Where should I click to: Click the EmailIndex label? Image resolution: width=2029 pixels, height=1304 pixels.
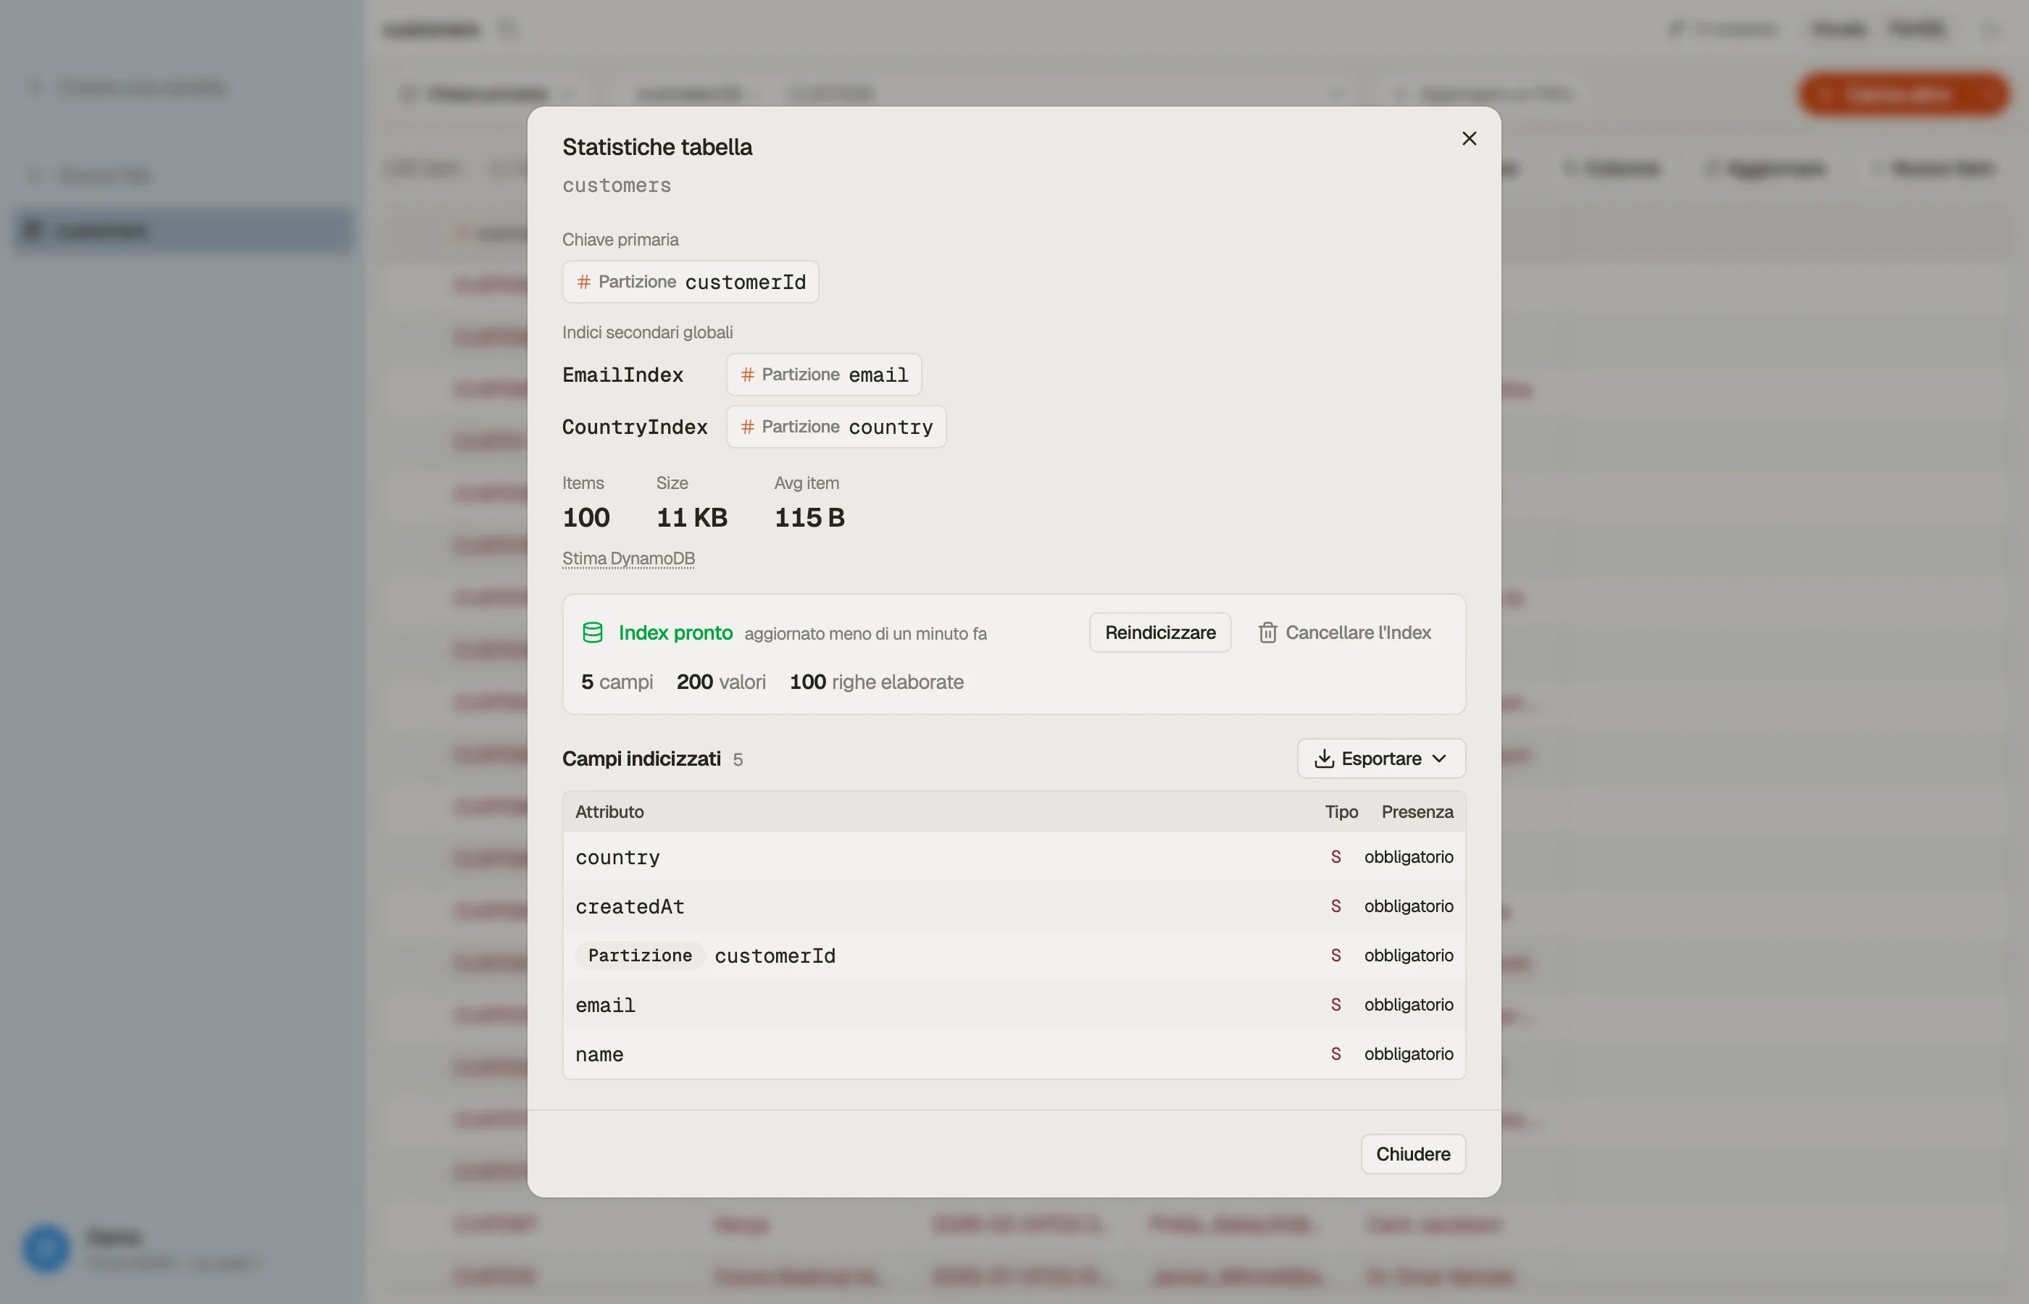(x=622, y=375)
